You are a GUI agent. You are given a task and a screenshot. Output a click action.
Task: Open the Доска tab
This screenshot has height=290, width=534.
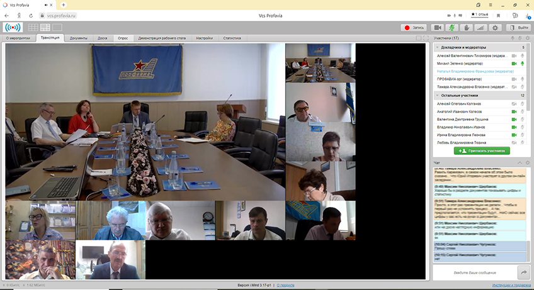click(x=102, y=38)
